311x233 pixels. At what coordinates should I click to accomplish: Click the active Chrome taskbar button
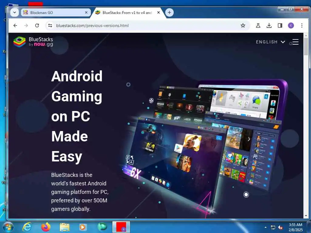121,227
